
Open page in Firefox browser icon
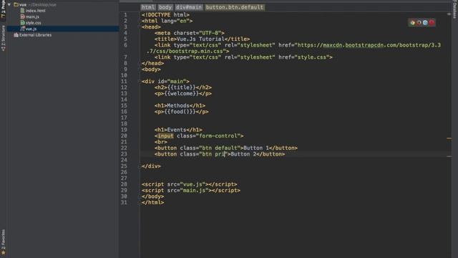419,22
